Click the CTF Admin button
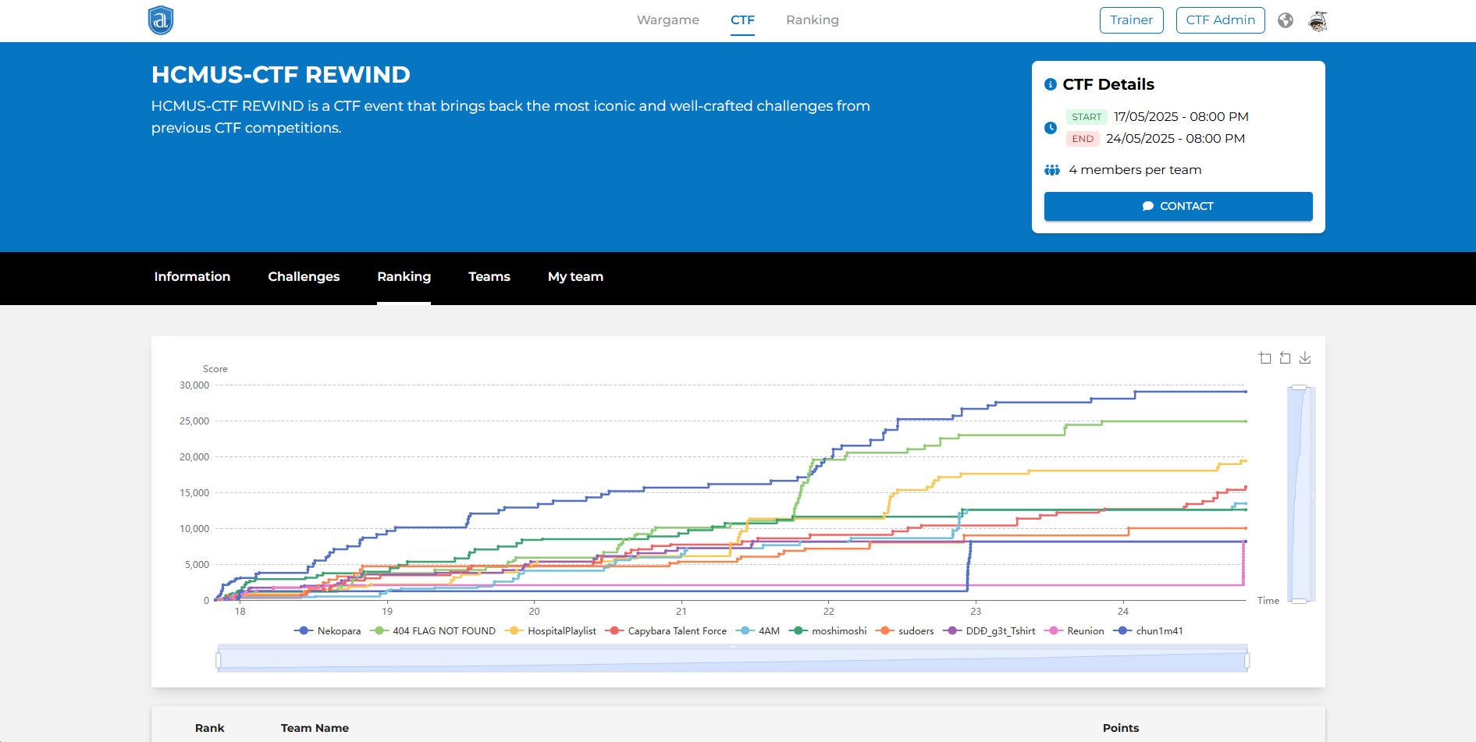The width and height of the screenshot is (1476, 742). [1220, 20]
